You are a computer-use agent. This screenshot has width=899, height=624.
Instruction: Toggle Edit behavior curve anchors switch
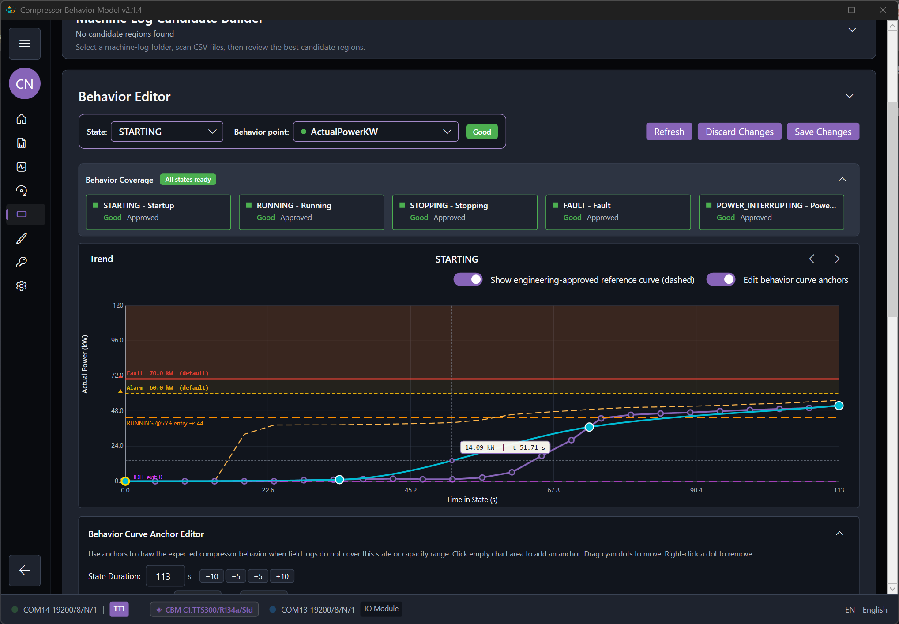721,280
